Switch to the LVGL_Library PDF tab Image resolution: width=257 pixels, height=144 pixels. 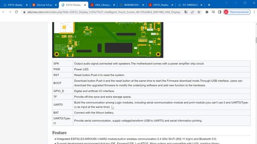coord(102,5)
